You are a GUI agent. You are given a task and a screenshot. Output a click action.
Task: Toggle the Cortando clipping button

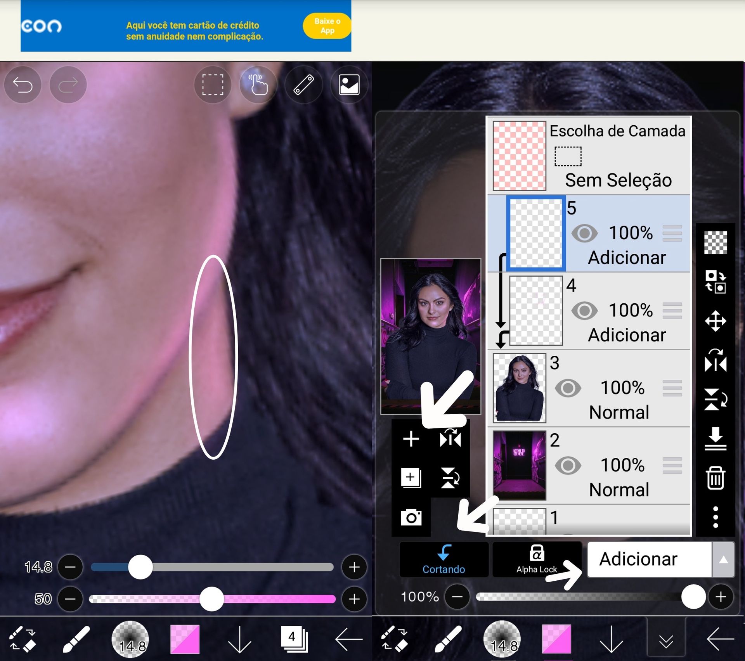point(444,560)
